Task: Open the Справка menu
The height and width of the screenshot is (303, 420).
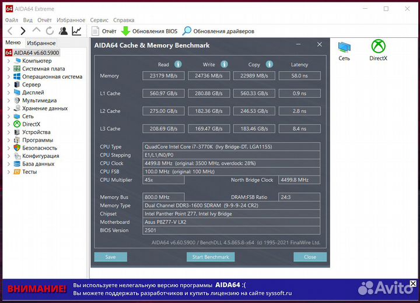Action: tap(124, 20)
